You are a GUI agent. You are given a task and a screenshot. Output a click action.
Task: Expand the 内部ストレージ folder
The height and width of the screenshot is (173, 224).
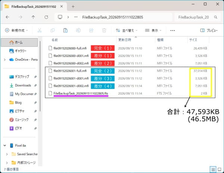click(x=7, y=163)
